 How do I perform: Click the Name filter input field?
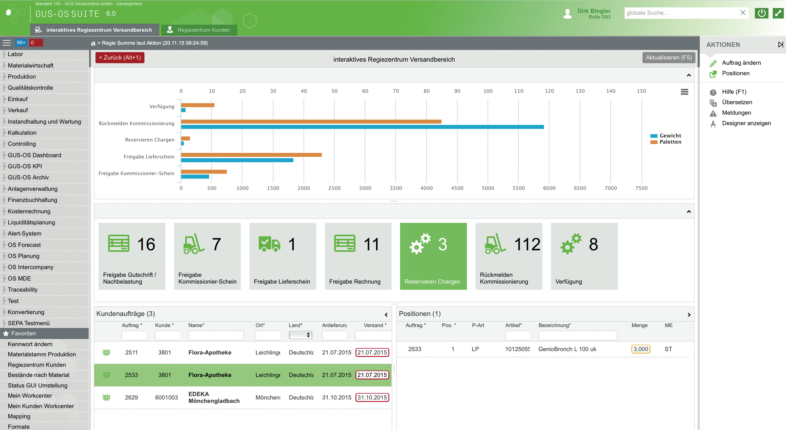[x=216, y=335]
